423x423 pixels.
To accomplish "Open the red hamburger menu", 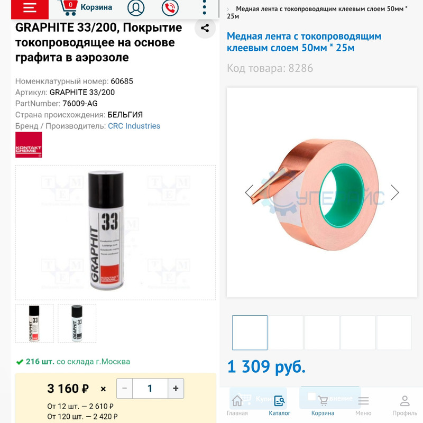I will 30,8.
